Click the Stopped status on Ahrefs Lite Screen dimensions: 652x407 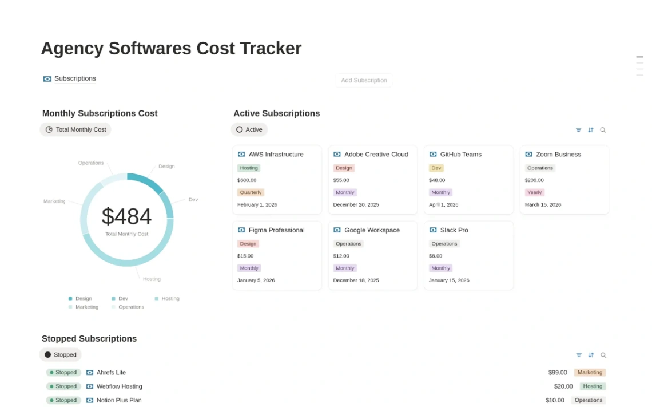(63, 373)
